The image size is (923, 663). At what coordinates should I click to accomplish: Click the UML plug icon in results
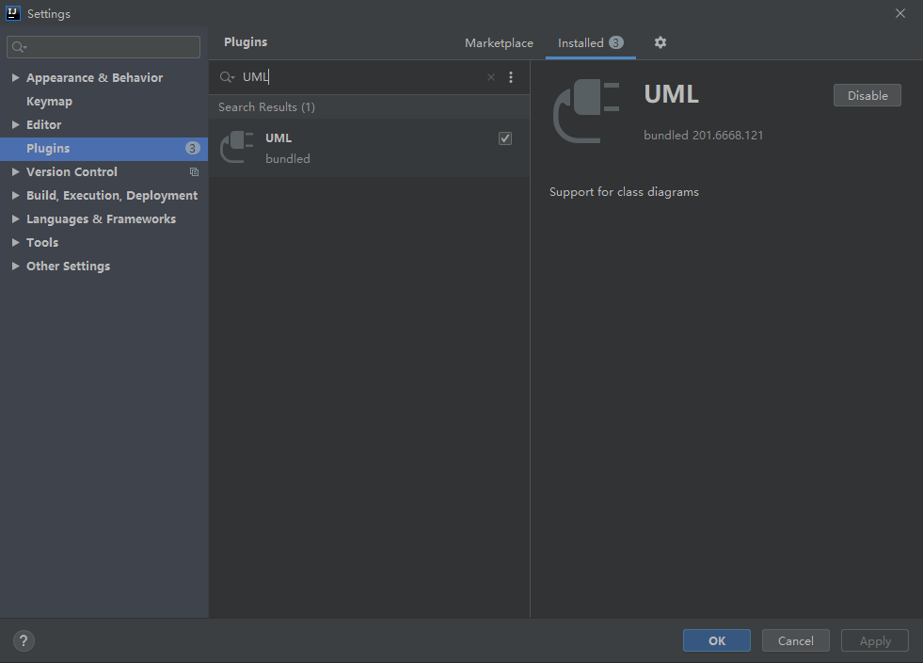[237, 148]
